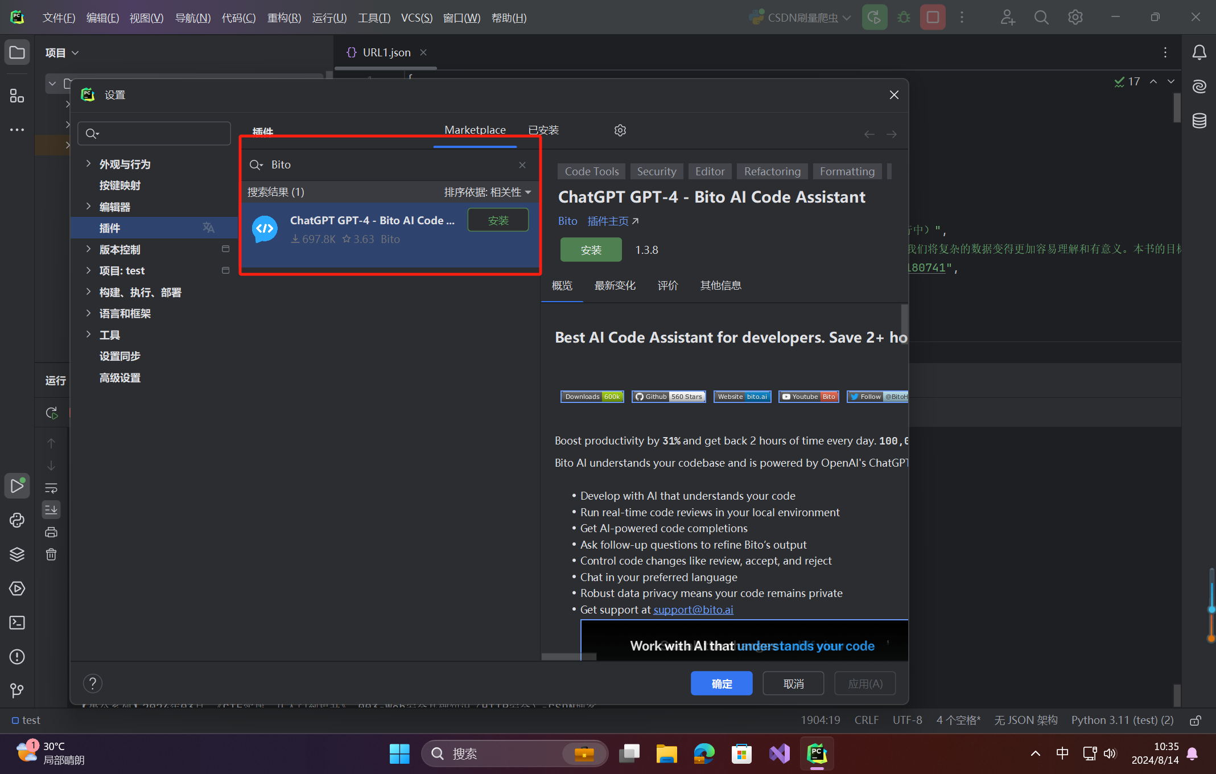The height and width of the screenshot is (774, 1216).
Task: Open the Git version control panel
Action: (x=17, y=690)
